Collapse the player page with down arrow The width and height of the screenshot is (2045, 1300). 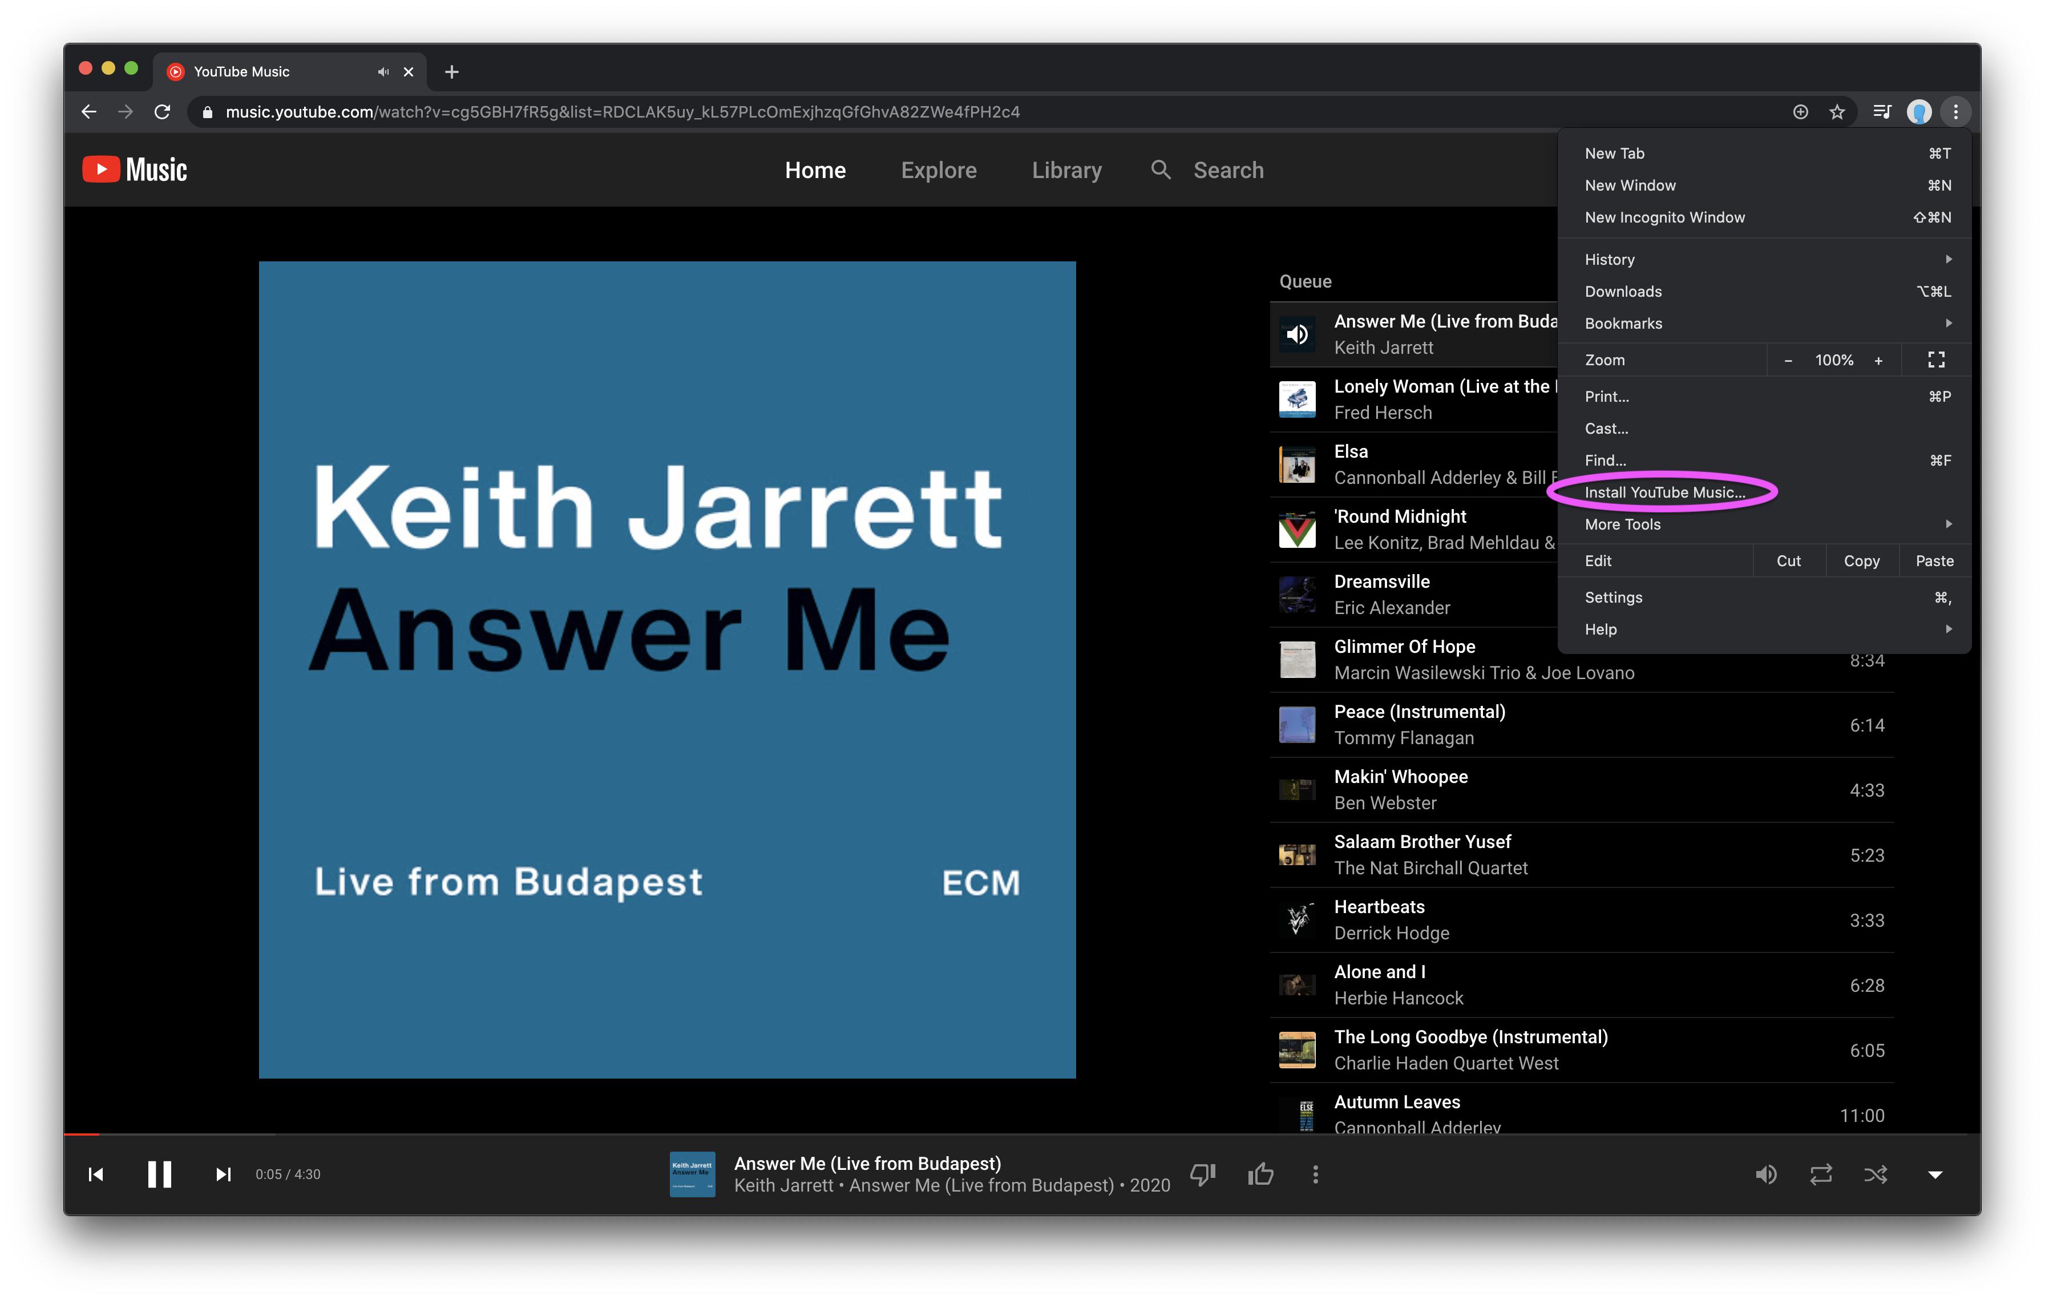point(1935,1174)
